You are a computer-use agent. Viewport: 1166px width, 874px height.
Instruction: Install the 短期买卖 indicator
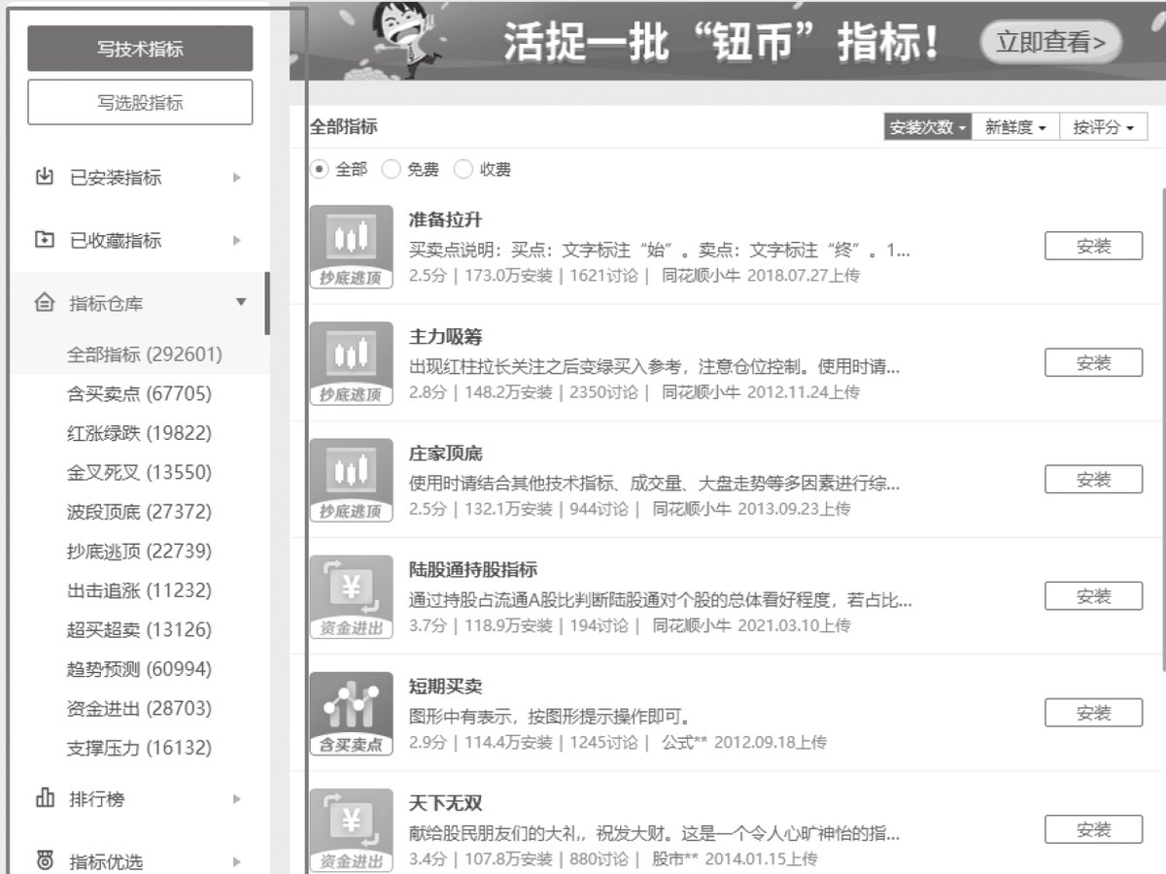tap(1093, 713)
